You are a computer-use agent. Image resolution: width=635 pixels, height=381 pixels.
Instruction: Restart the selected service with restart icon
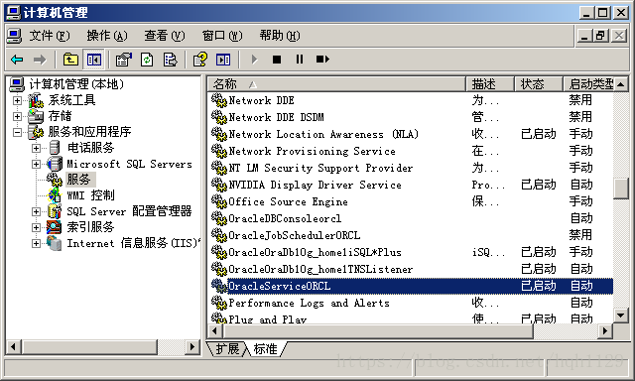point(322,60)
